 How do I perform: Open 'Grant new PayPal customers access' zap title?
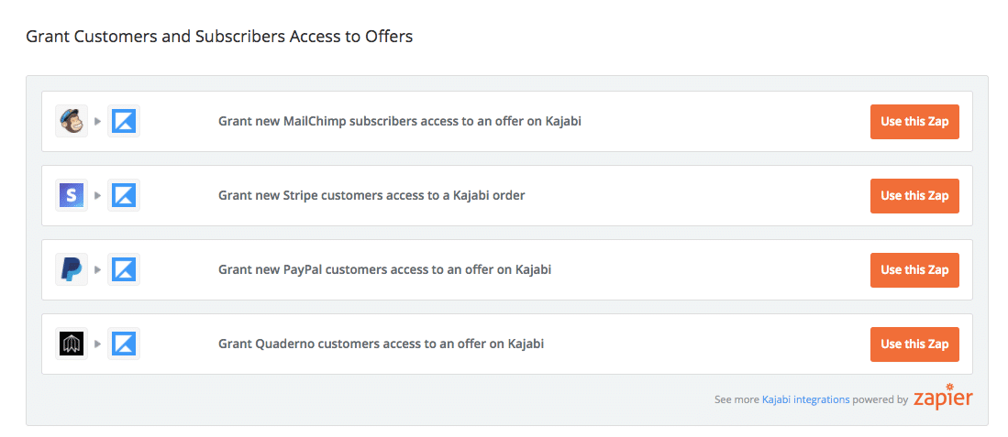[384, 269]
